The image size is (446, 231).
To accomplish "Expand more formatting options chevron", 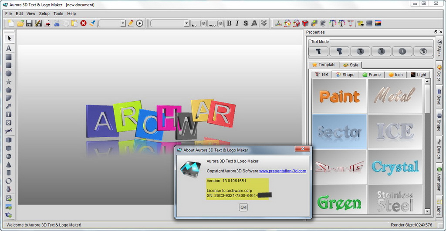I will (264, 23).
